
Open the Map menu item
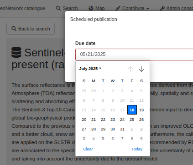click(97, 8)
